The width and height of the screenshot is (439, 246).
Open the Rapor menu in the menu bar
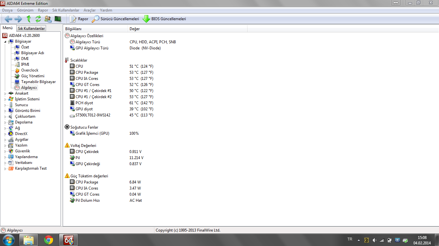tap(43, 10)
